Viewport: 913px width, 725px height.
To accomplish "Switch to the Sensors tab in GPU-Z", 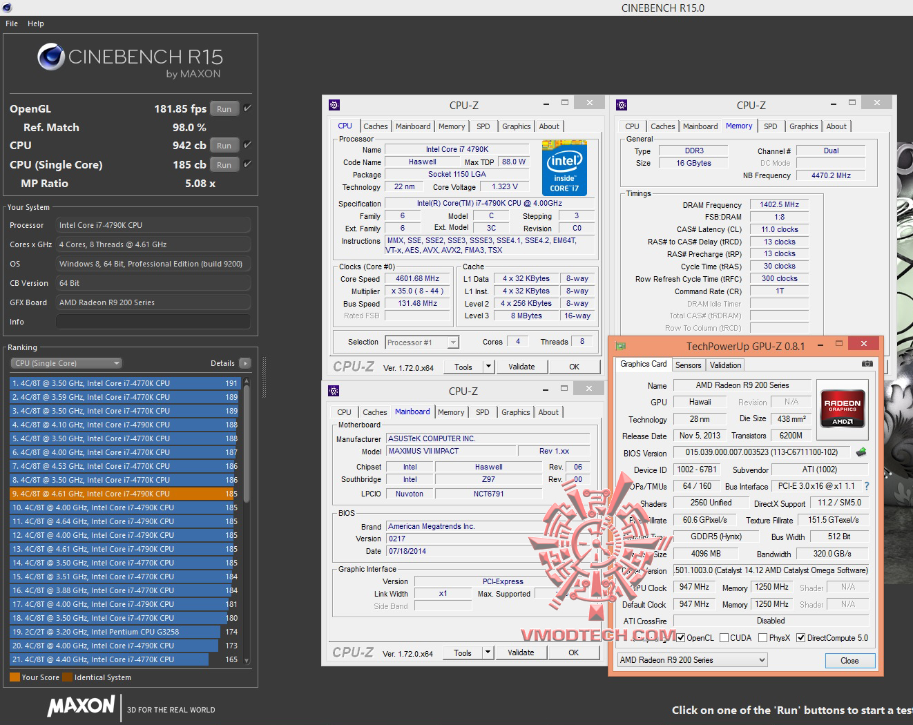I will point(688,365).
